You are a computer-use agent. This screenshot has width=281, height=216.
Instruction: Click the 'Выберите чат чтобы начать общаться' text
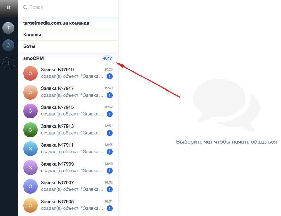point(227,142)
